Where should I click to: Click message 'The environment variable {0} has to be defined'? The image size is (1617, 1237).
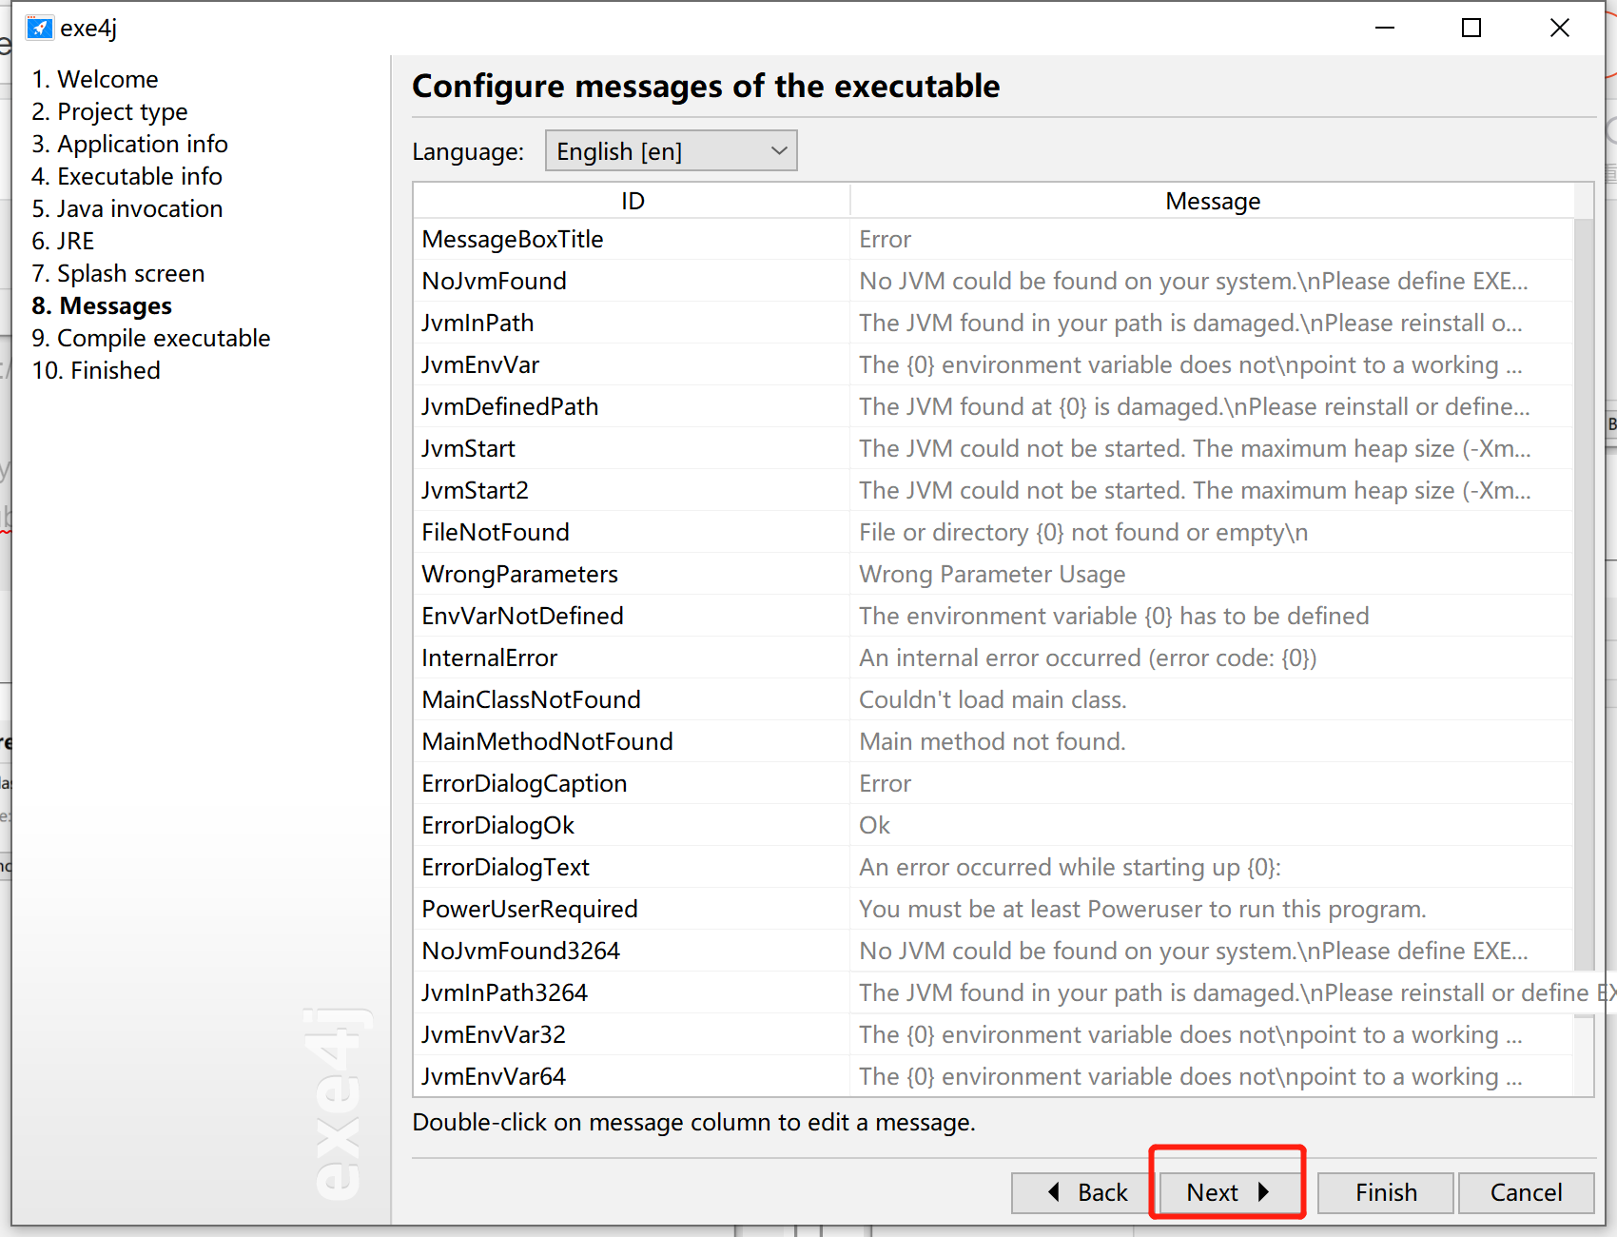(1213, 616)
